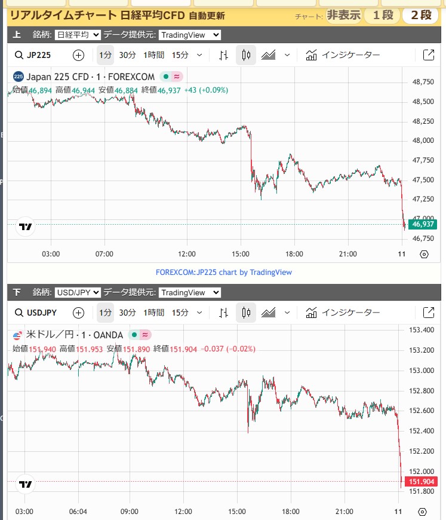The image size is (446, 520).
Task: Open lower データ提供元 TradingView dropdown
Action: 190,293
